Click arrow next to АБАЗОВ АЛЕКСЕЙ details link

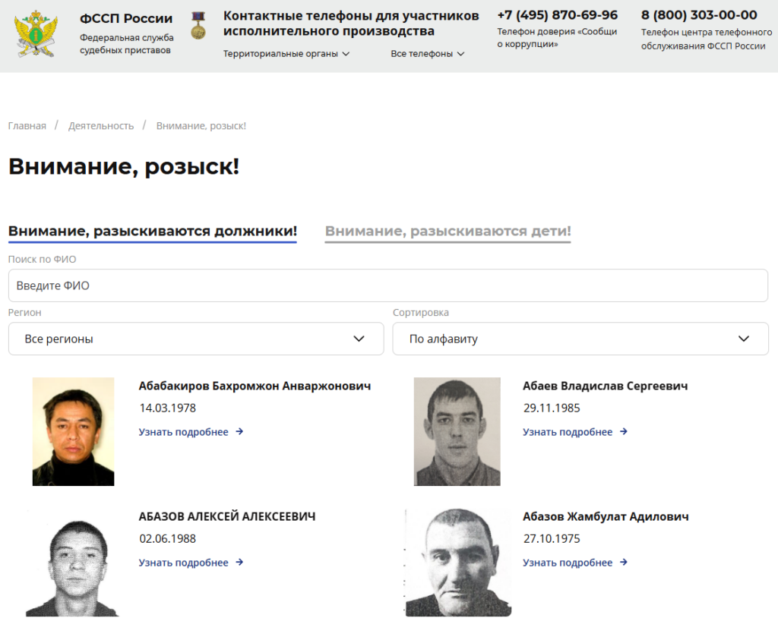(x=239, y=562)
